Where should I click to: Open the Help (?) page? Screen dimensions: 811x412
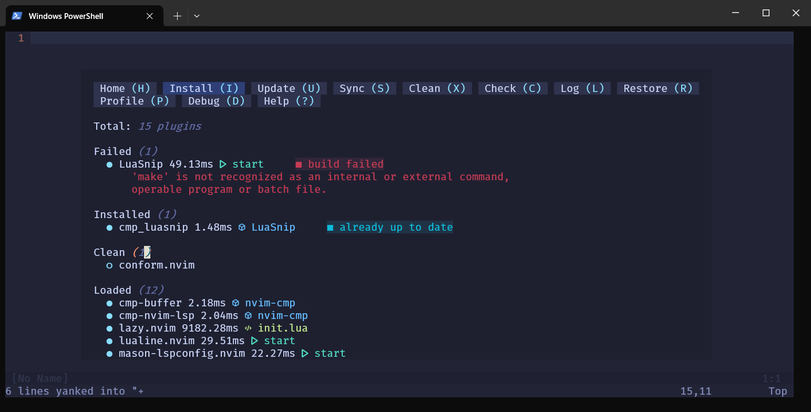[x=289, y=101]
